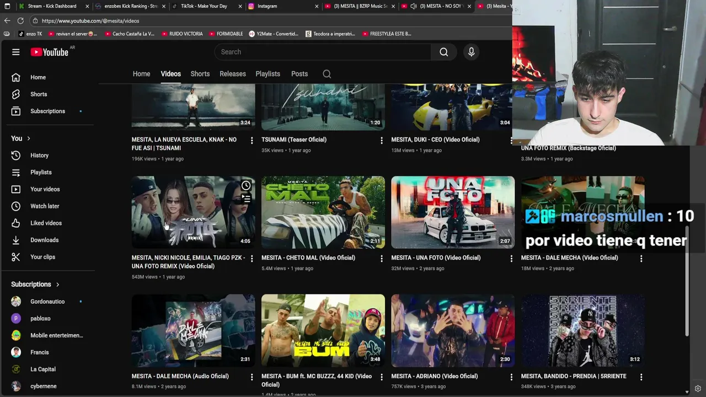Open options for DALE MECHA Audio Oficial
Viewport: 706px width, 397px height.
[252, 377]
